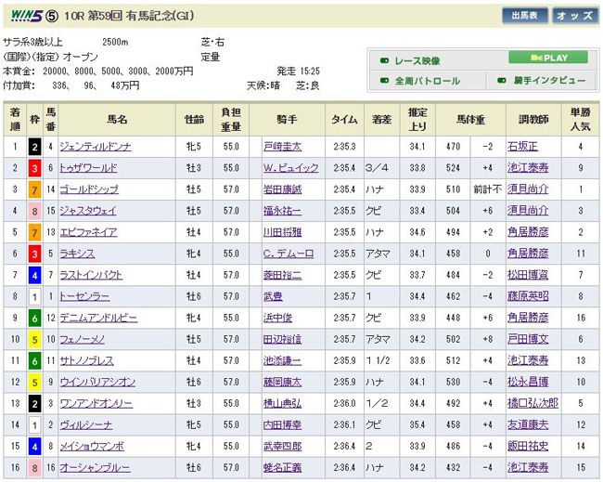Click the 馬名 column header

[117, 120]
